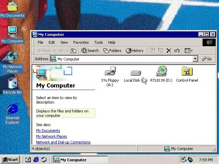Click the Delete X toolbar icon
Screen dimensions: 219x164
click(x=169, y=51)
